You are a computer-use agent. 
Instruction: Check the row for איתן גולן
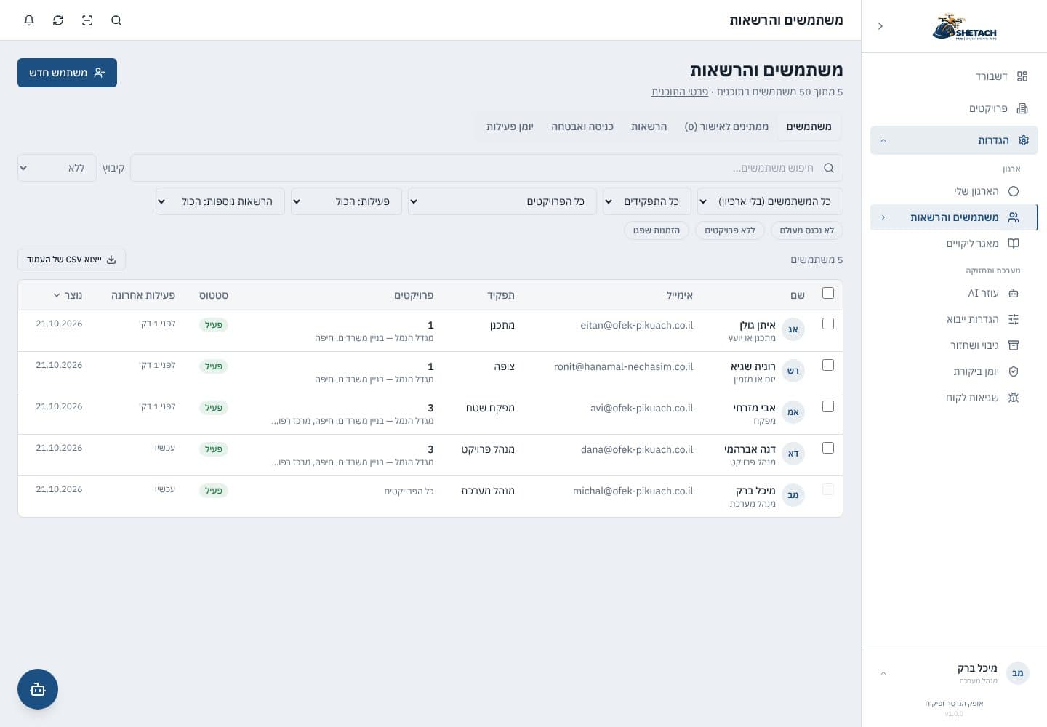click(827, 324)
